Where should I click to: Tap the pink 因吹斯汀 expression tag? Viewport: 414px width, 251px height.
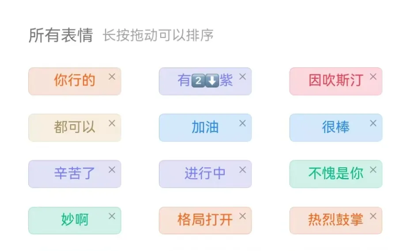[x=336, y=81]
